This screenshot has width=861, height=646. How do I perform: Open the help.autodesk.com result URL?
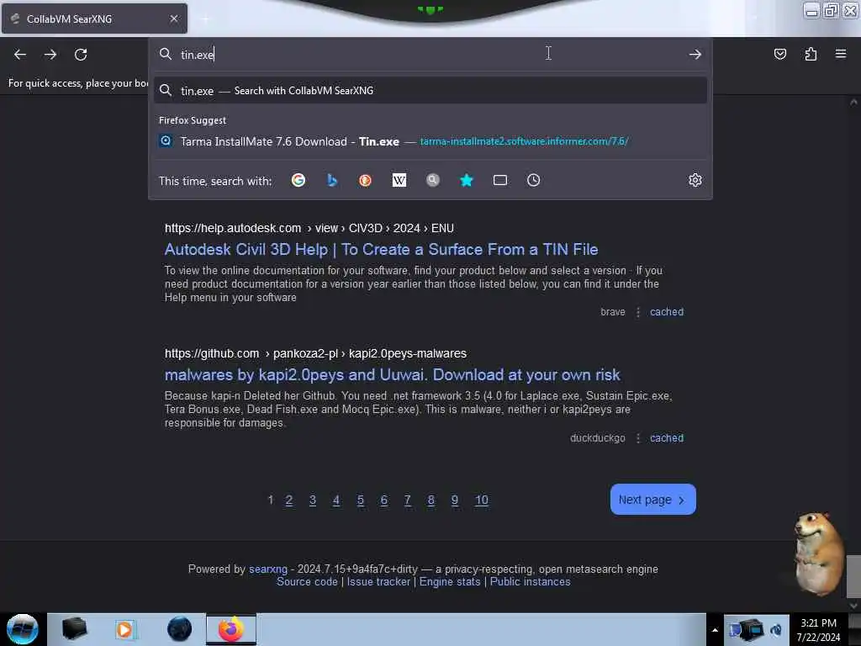coord(309,228)
